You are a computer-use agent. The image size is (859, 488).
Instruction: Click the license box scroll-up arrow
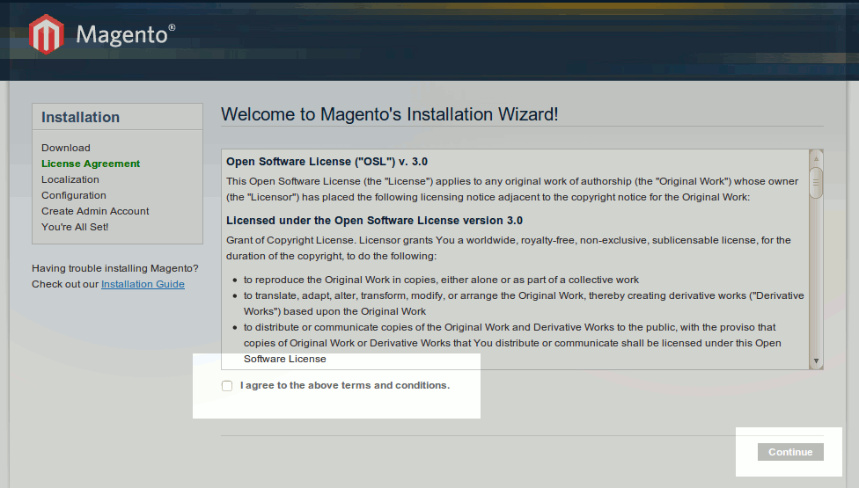point(816,157)
